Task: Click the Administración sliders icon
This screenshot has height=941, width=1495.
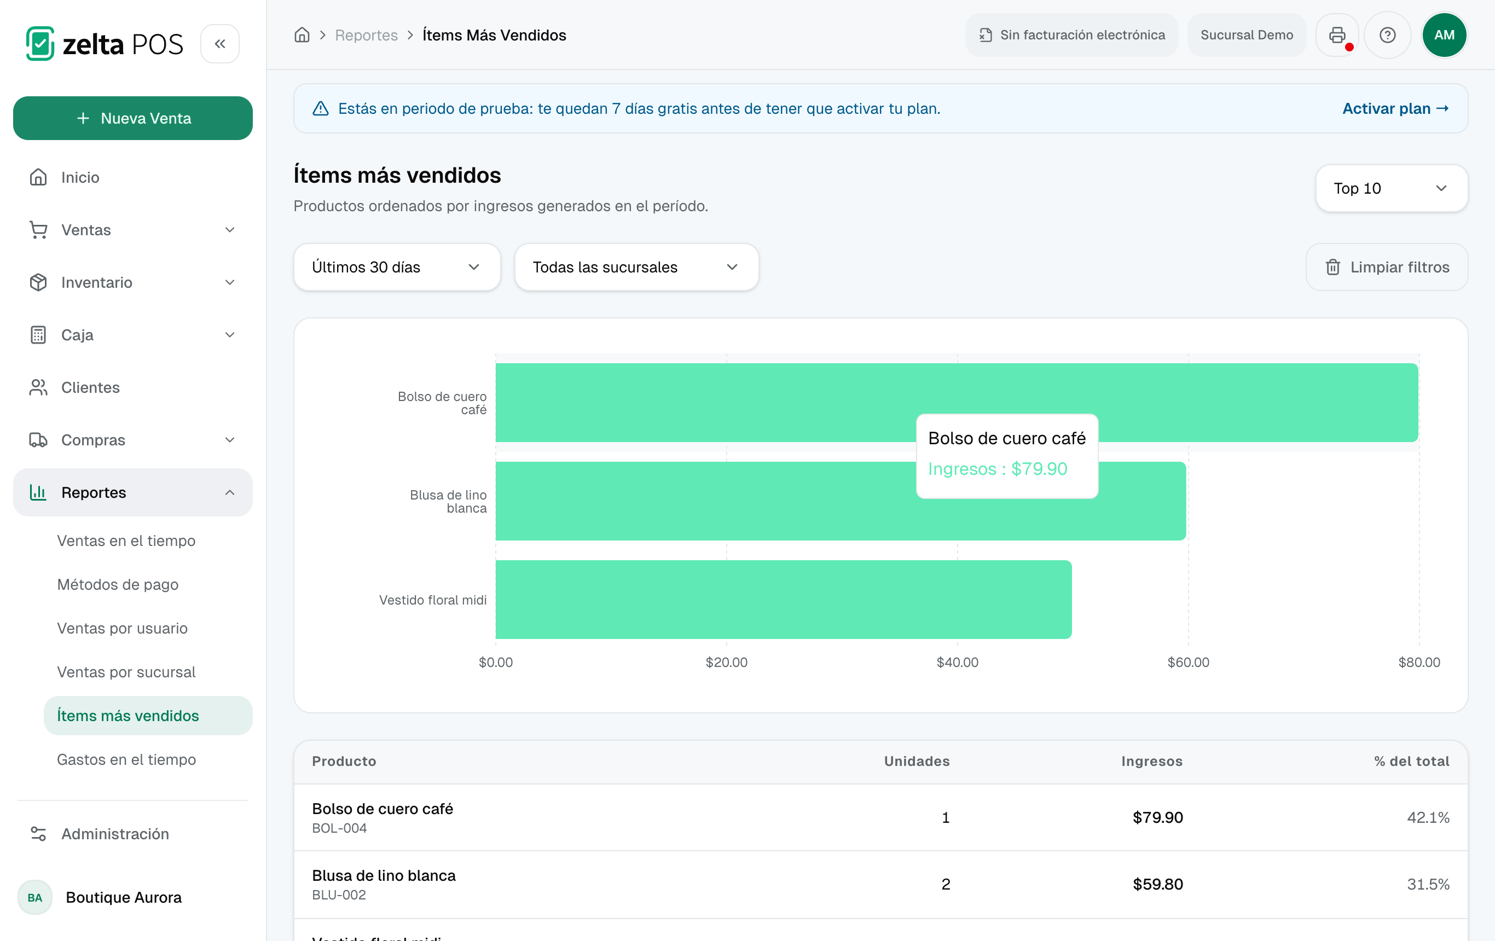Action: (x=38, y=834)
